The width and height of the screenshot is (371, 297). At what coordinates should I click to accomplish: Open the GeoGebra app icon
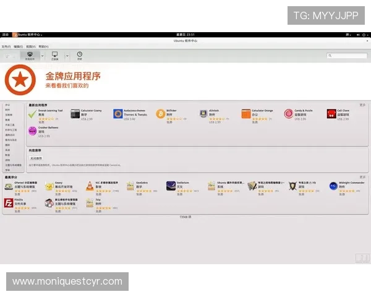pyautogui.click(x=130, y=186)
